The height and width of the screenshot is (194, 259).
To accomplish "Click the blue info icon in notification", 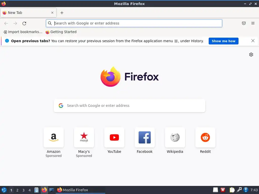I will (x=7, y=41).
